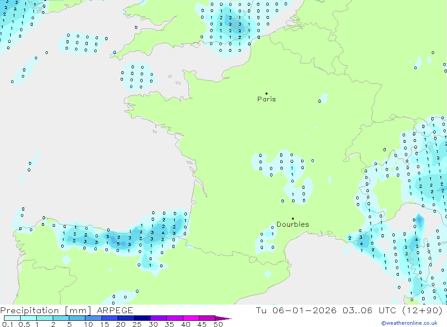447x327 pixels.
Task: Click the legend value label 50
Action: (219, 324)
